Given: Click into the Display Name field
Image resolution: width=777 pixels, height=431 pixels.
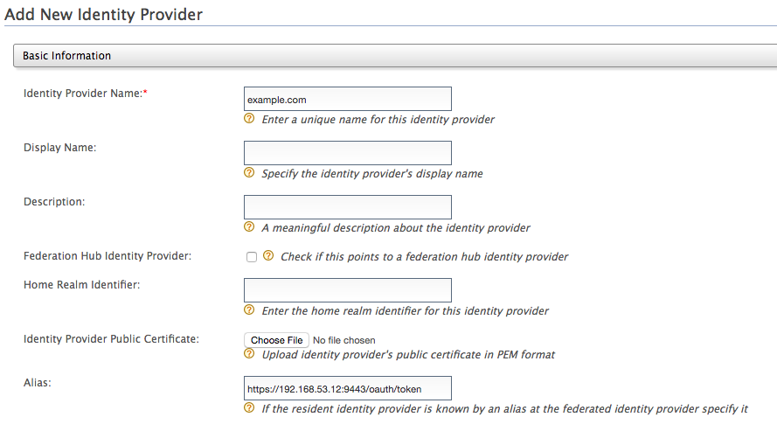Looking at the screenshot, I should pyautogui.click(x=347, y=153).
